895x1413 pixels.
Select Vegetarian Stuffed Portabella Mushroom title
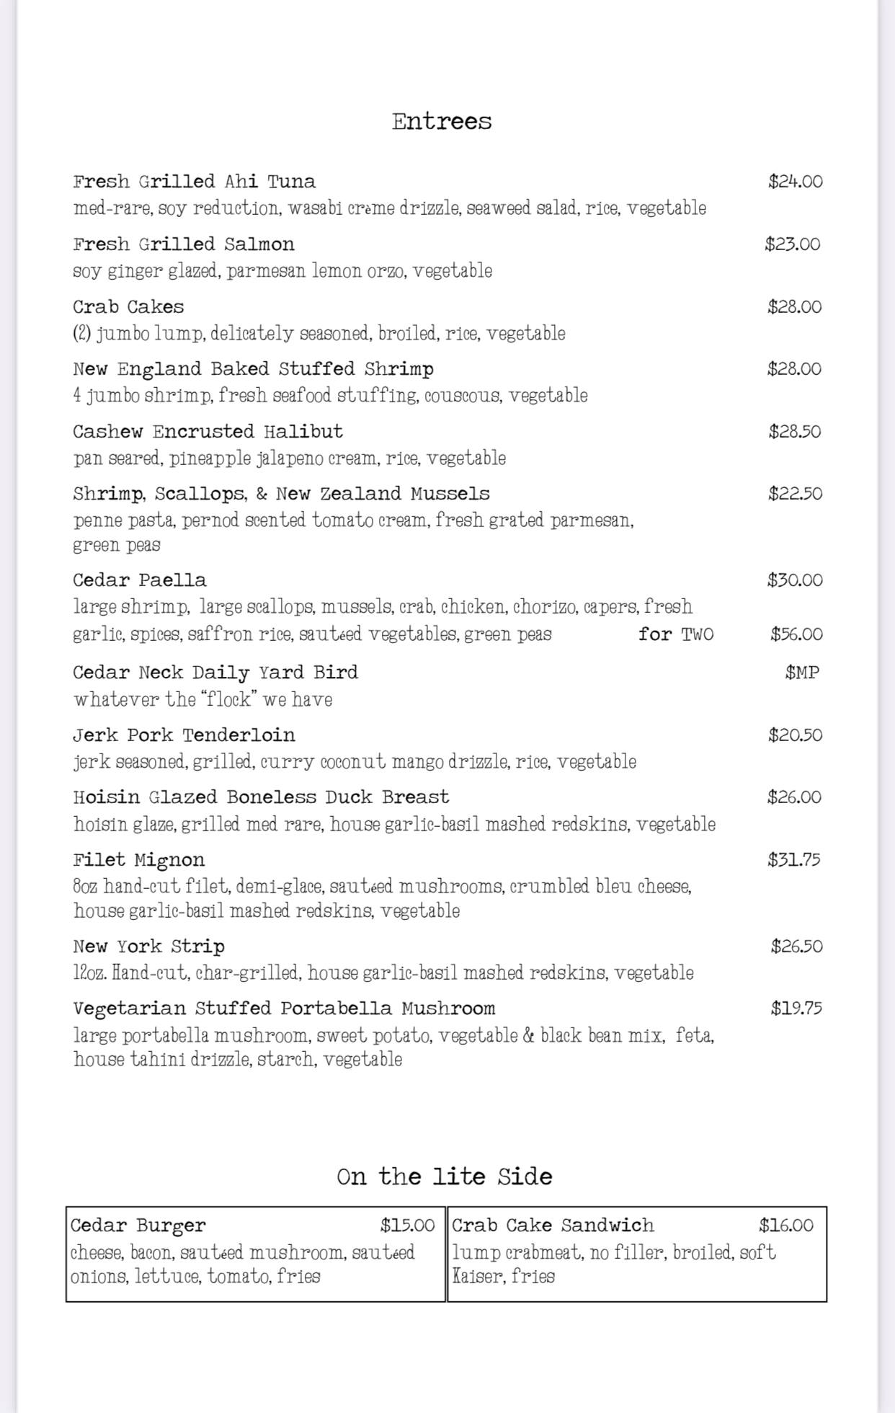(284, 1008)
